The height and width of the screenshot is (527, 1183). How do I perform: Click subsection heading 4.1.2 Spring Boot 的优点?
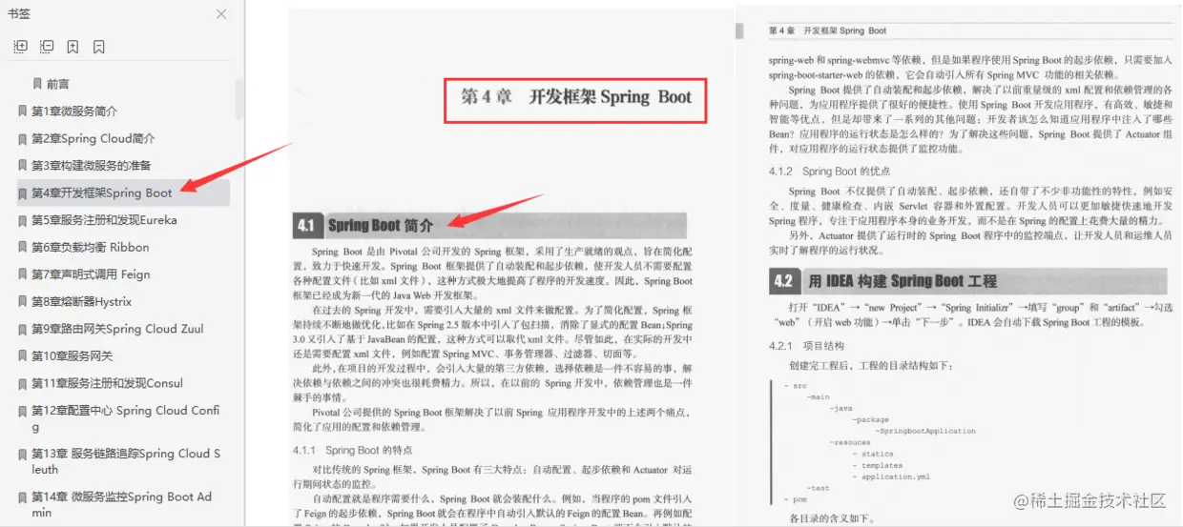[x=829, y=172]
